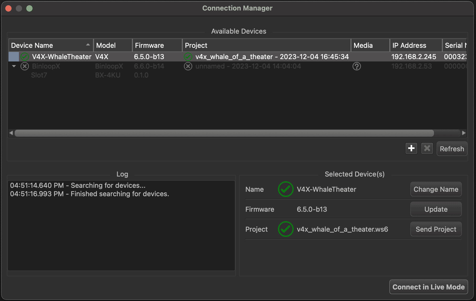Sort devices by IP Address column
Screen dimensions: 476x301
tap(415, 45)
